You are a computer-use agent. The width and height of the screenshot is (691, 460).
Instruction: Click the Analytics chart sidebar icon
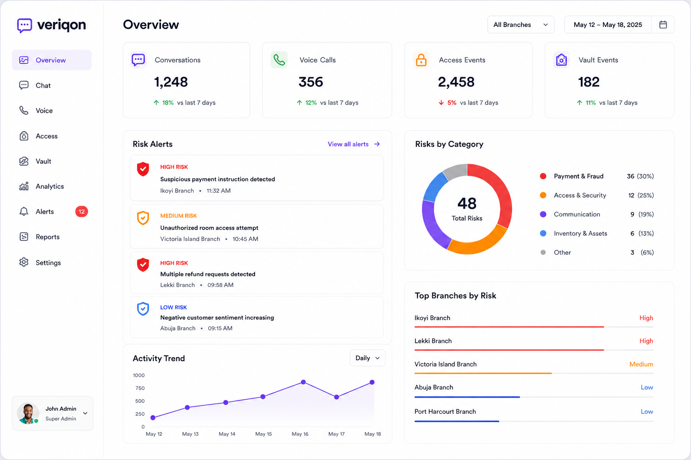pos(24,186)
